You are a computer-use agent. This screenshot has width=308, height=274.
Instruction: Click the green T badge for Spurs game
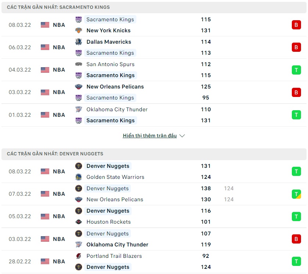pyautogui.click(x=296, y=70)
